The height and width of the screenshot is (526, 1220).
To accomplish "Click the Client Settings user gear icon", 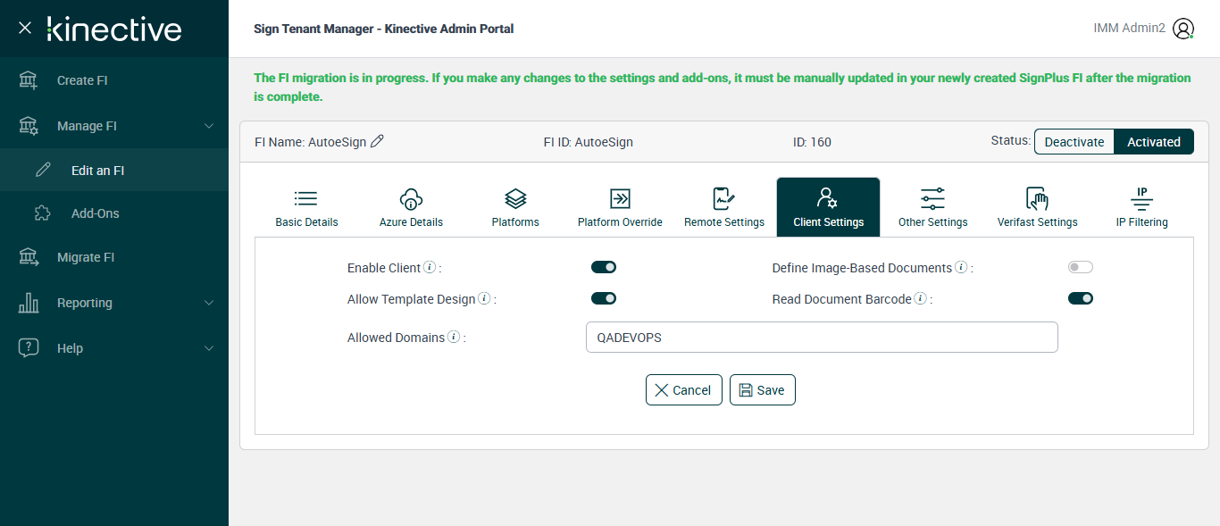I will 828,198.
